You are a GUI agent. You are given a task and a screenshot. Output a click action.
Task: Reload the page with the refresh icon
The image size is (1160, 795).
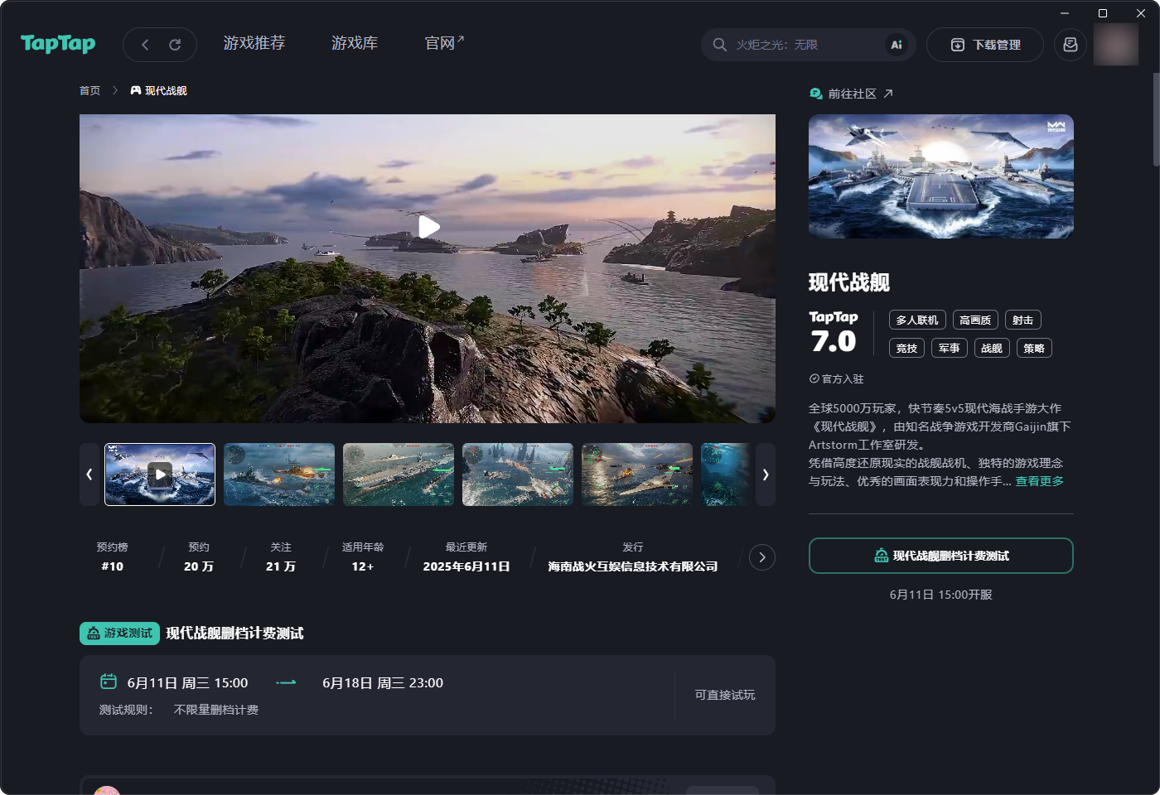pyautogui.click(x=175, y=45)
